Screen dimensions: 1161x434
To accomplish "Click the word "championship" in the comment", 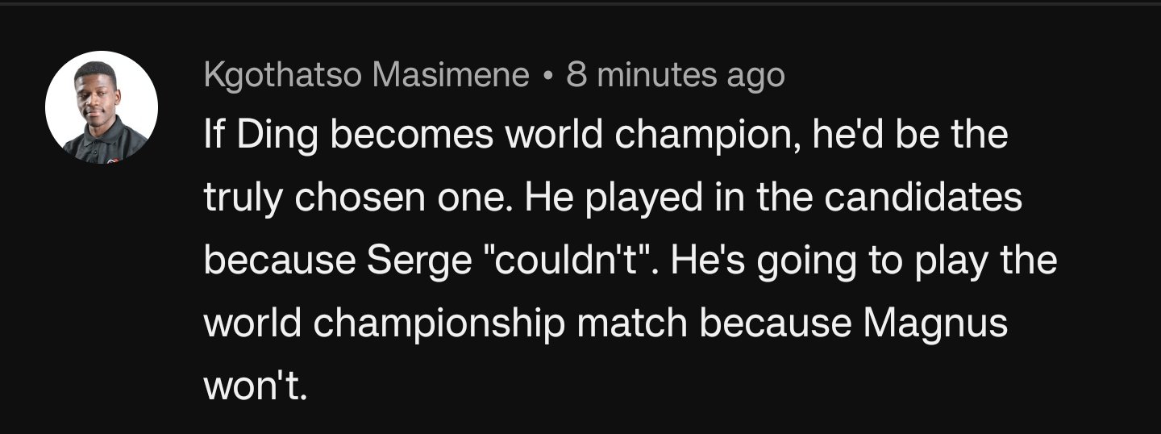I will [439, 323].
